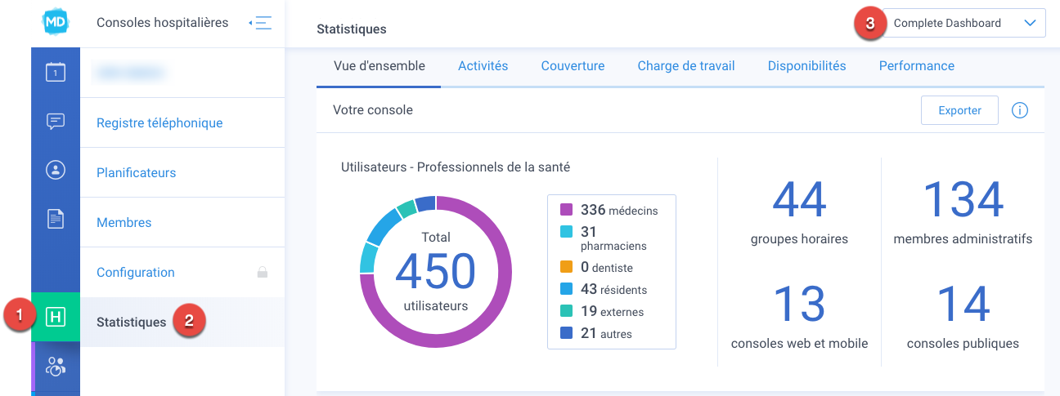Click the orange dentiste legend swatch
Viewport: 1060px width, 396px height.
pos(566,267)
